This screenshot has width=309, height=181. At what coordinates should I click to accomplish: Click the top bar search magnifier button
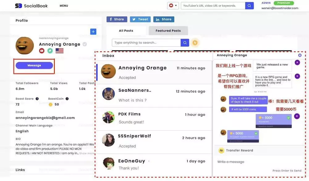[249, 6]
